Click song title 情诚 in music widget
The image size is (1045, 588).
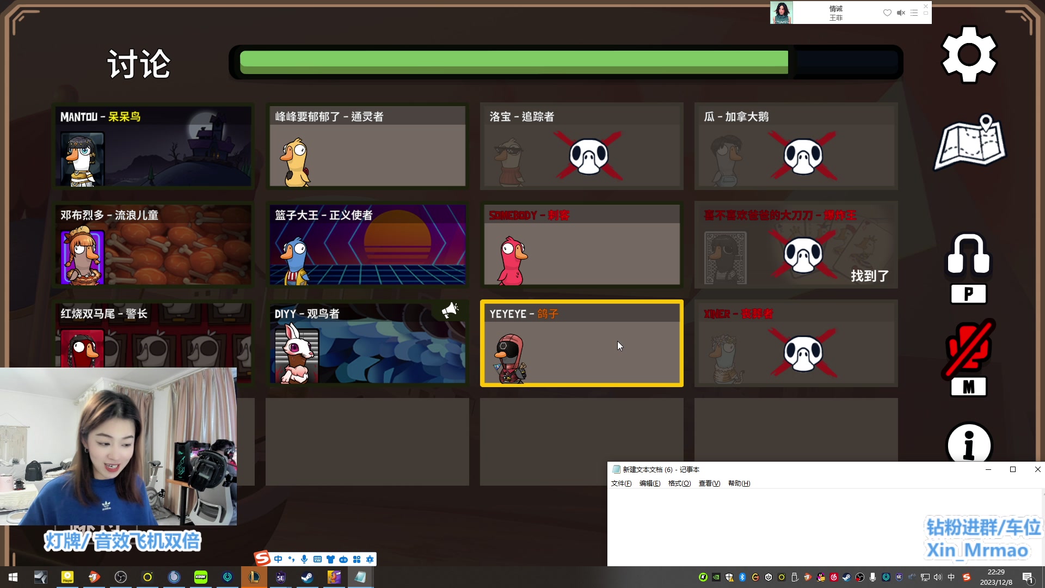(x=836, y=9)
